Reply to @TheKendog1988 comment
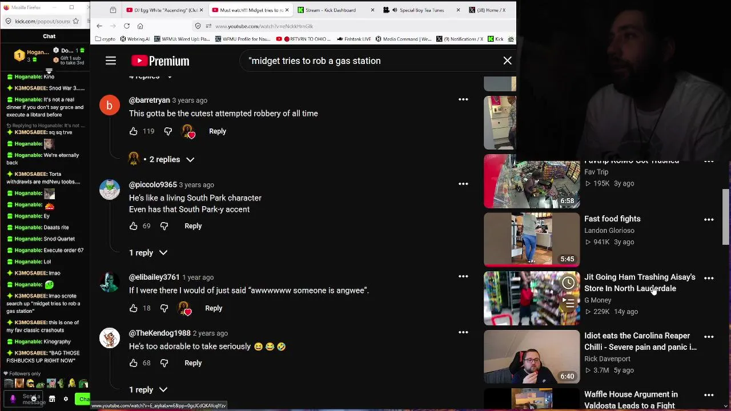Screen dimensions: 731x411 (x=193, y=363)
